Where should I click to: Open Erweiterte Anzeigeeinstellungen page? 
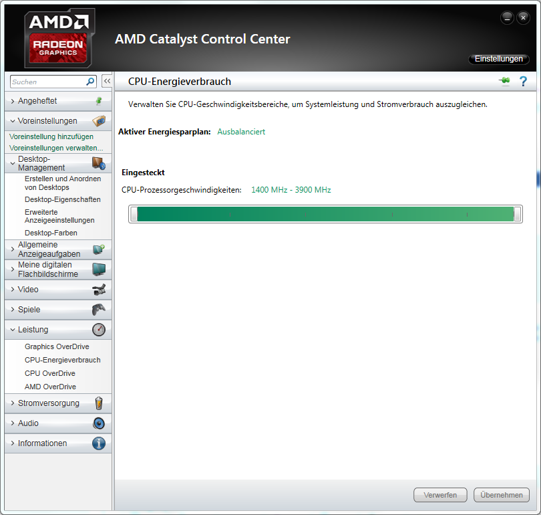[59, 216]
